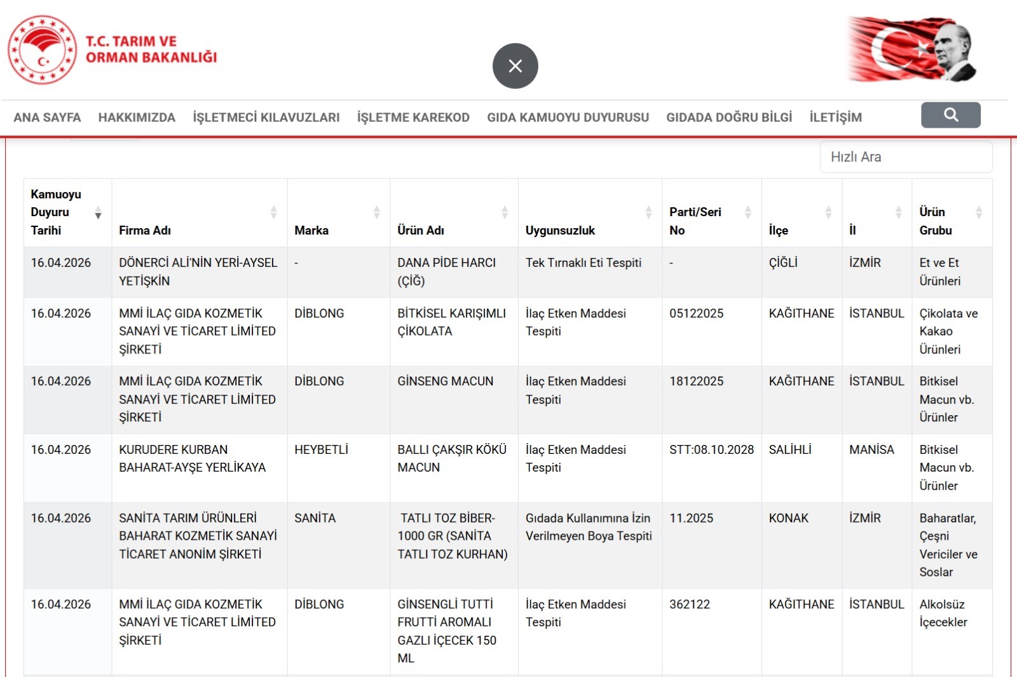Open the HAKKIMIZDA menu item
This screenshot has height=677, width=1017.
pos(137,118)
